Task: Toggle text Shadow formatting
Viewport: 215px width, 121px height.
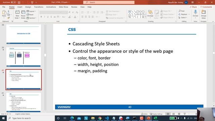Action: click(x=51, y=17)
